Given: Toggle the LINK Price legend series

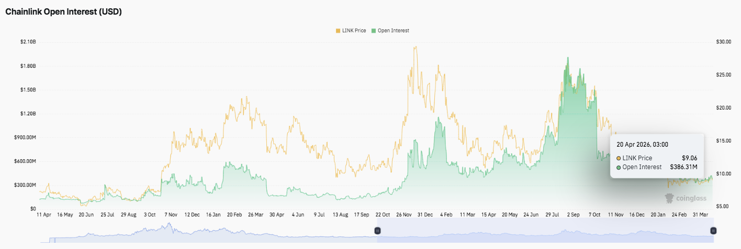Looking at the screenshot, I should 354,31.
